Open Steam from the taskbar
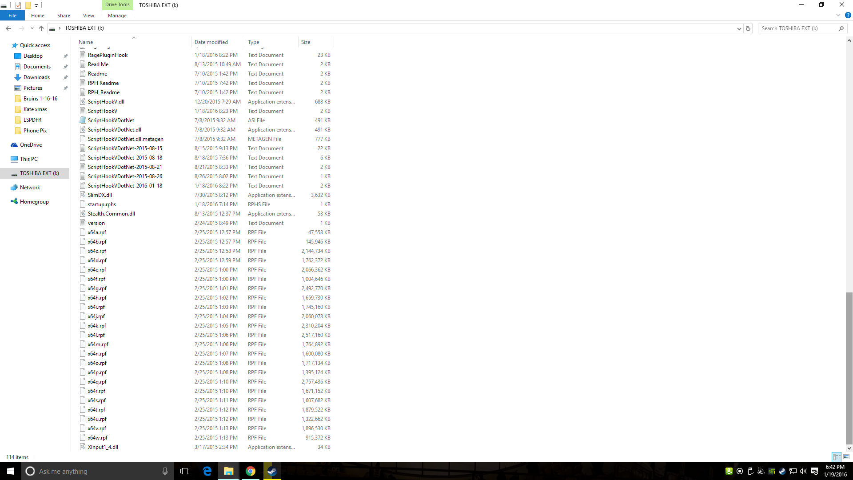 tap(272, 471)
